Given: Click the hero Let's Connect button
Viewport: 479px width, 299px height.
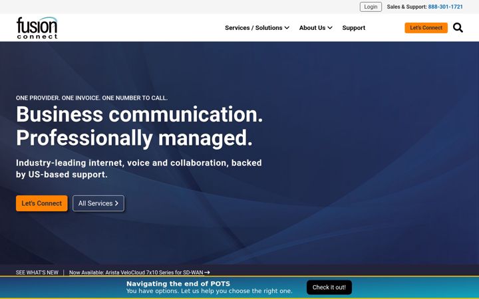Looking at the screenshot, I should 41,203.
